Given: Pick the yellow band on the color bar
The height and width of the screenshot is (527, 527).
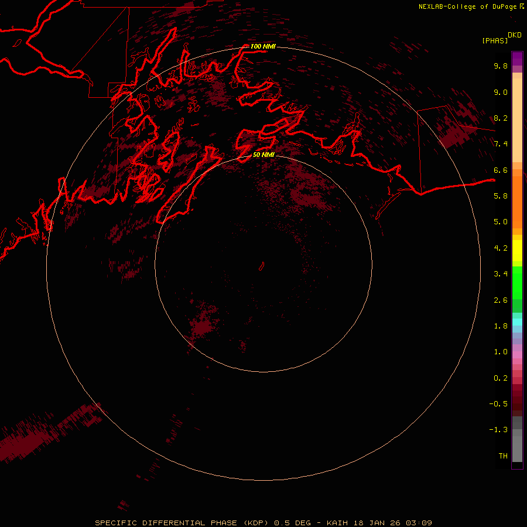Looking at the screenshot, I should [x=517, y=251].
